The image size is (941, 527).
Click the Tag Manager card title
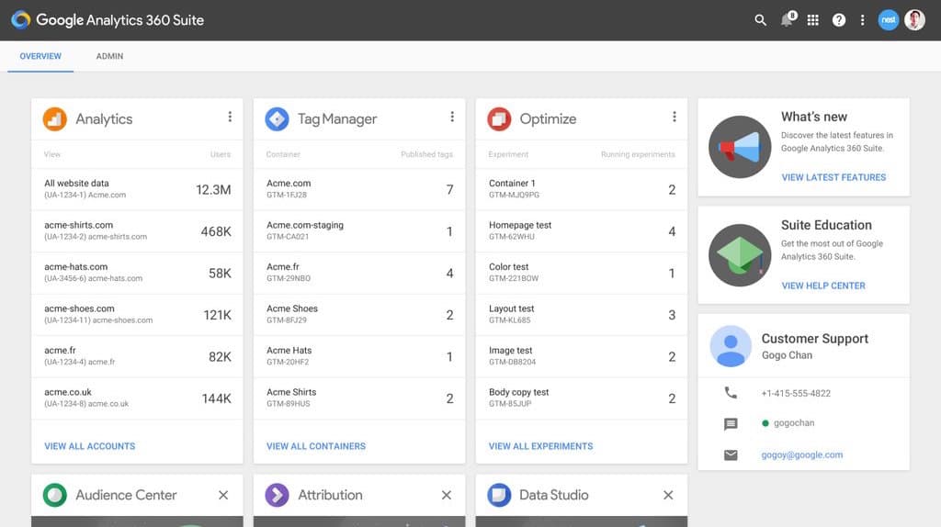point(337,118)
